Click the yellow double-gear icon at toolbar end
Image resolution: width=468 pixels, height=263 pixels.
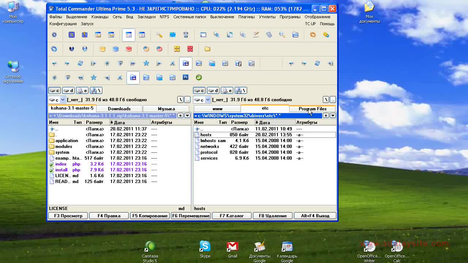coord(326,35)
